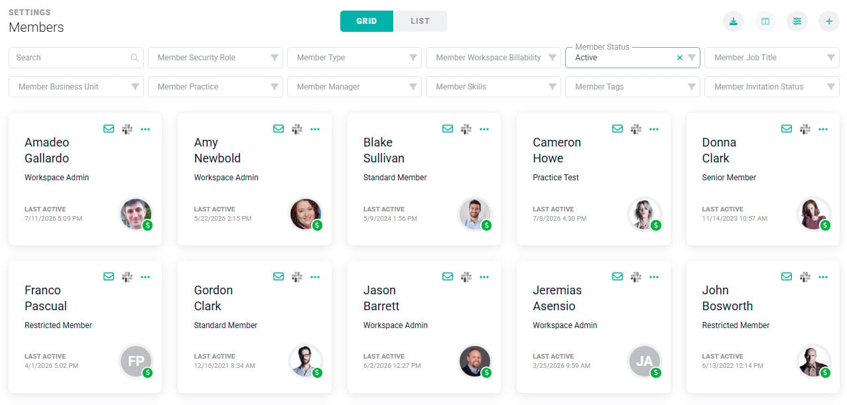Image resolution: width=847 pixels, height=405 pixels.
Task: Click Jason Barrett's profile photo
Action: (x=475, y=361)
